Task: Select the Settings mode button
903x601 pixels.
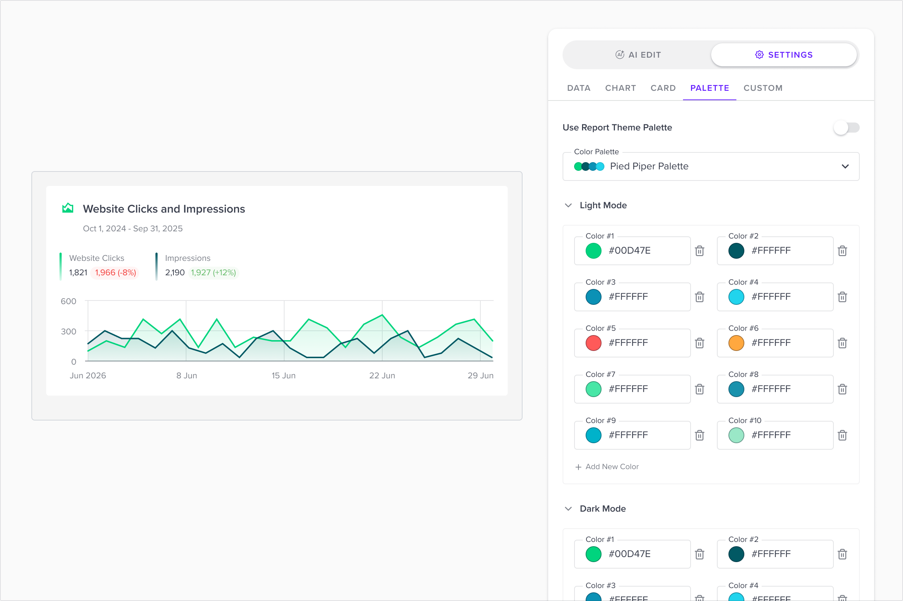Action: (x=784, y=55)
